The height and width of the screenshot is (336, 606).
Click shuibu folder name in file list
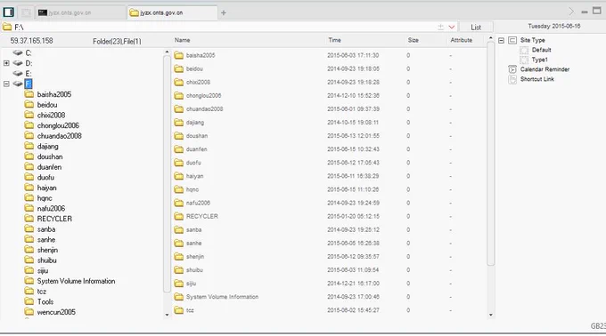(194, 270)
